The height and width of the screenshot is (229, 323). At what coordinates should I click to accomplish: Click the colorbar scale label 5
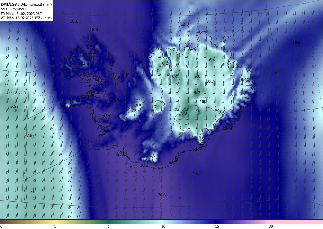point(109,226)
